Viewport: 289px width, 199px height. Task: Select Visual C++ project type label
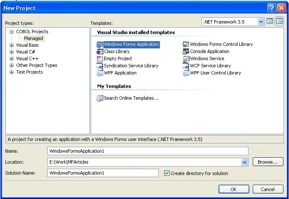[27, 58]
